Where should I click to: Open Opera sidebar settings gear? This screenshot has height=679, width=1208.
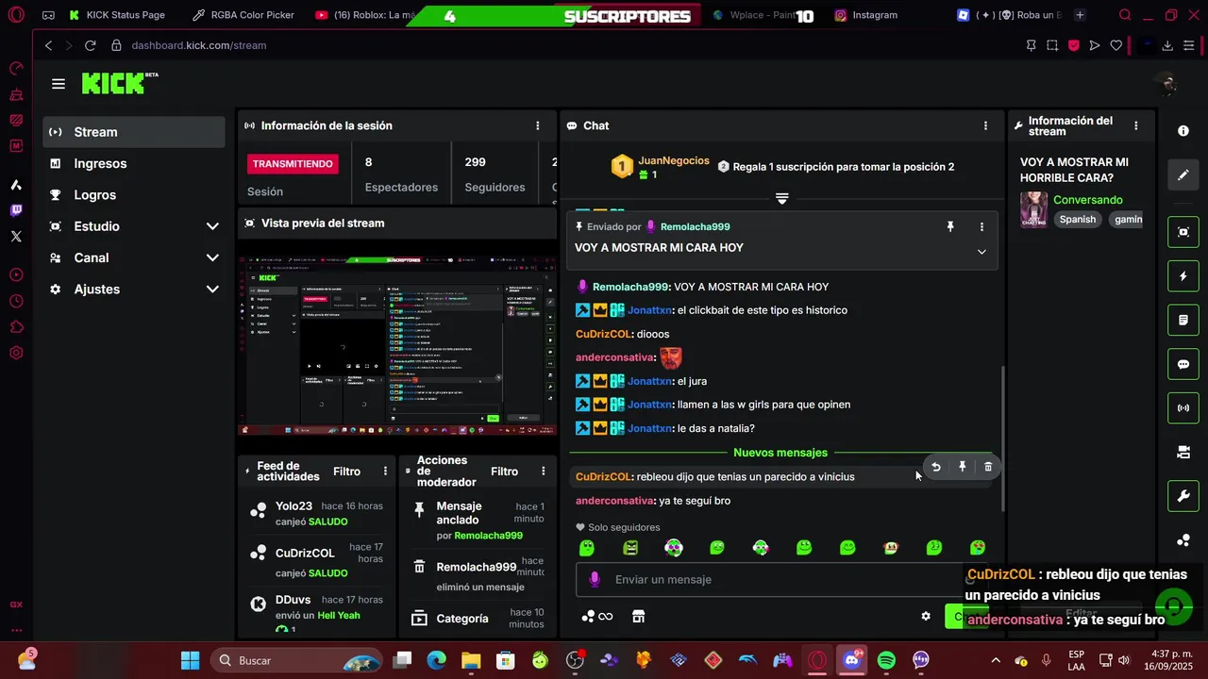16,354
